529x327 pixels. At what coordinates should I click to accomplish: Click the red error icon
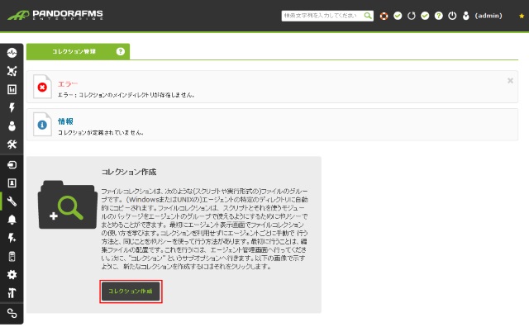42,88
